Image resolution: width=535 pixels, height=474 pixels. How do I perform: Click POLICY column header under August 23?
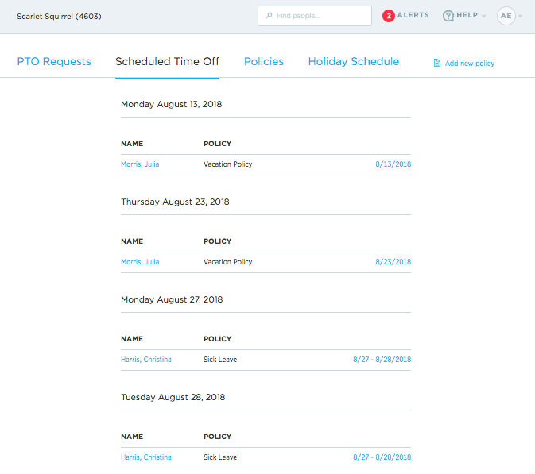pos(217,241)
